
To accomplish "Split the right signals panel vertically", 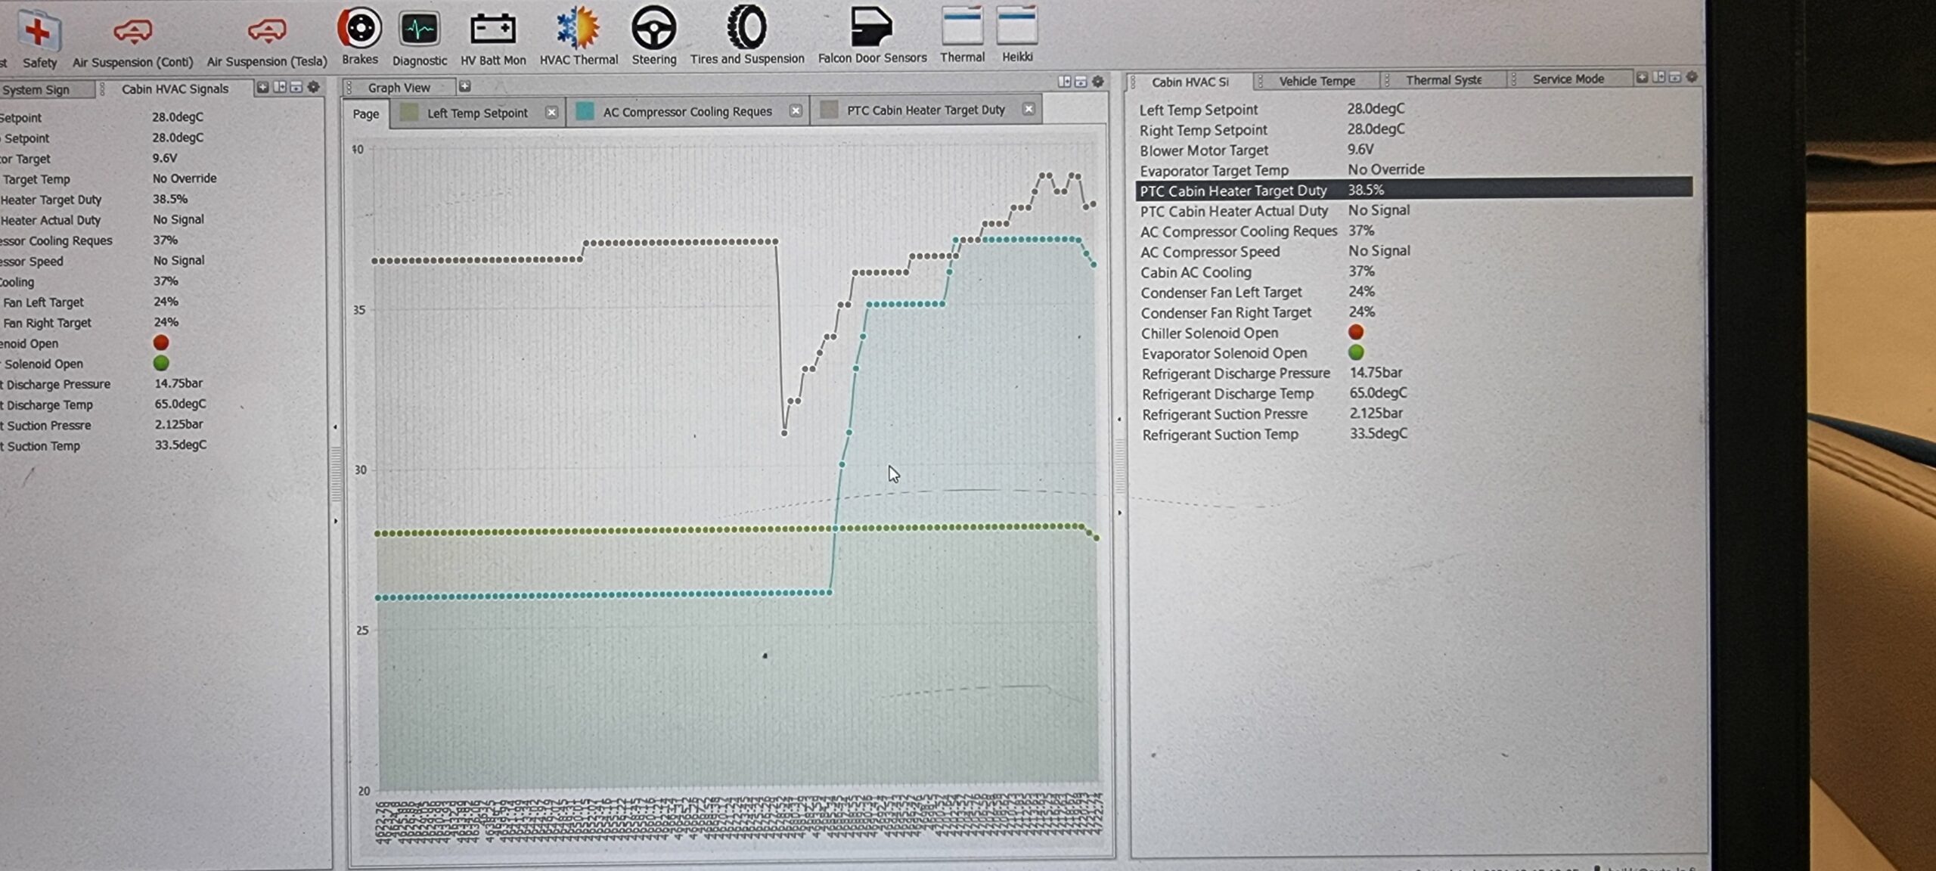I will 1658,77.
